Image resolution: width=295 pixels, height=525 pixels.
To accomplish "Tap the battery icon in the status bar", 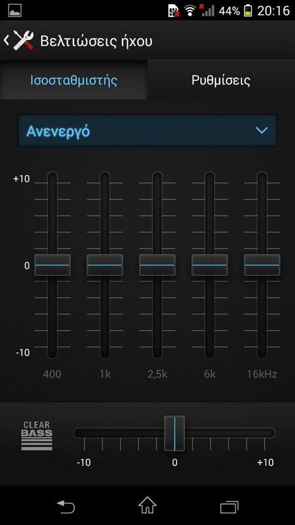I will [248, 10].
